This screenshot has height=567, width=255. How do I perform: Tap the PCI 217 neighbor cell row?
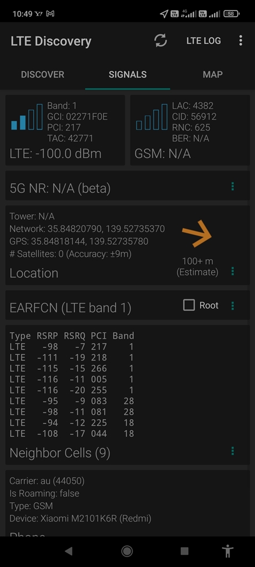(x=71, y=347)
